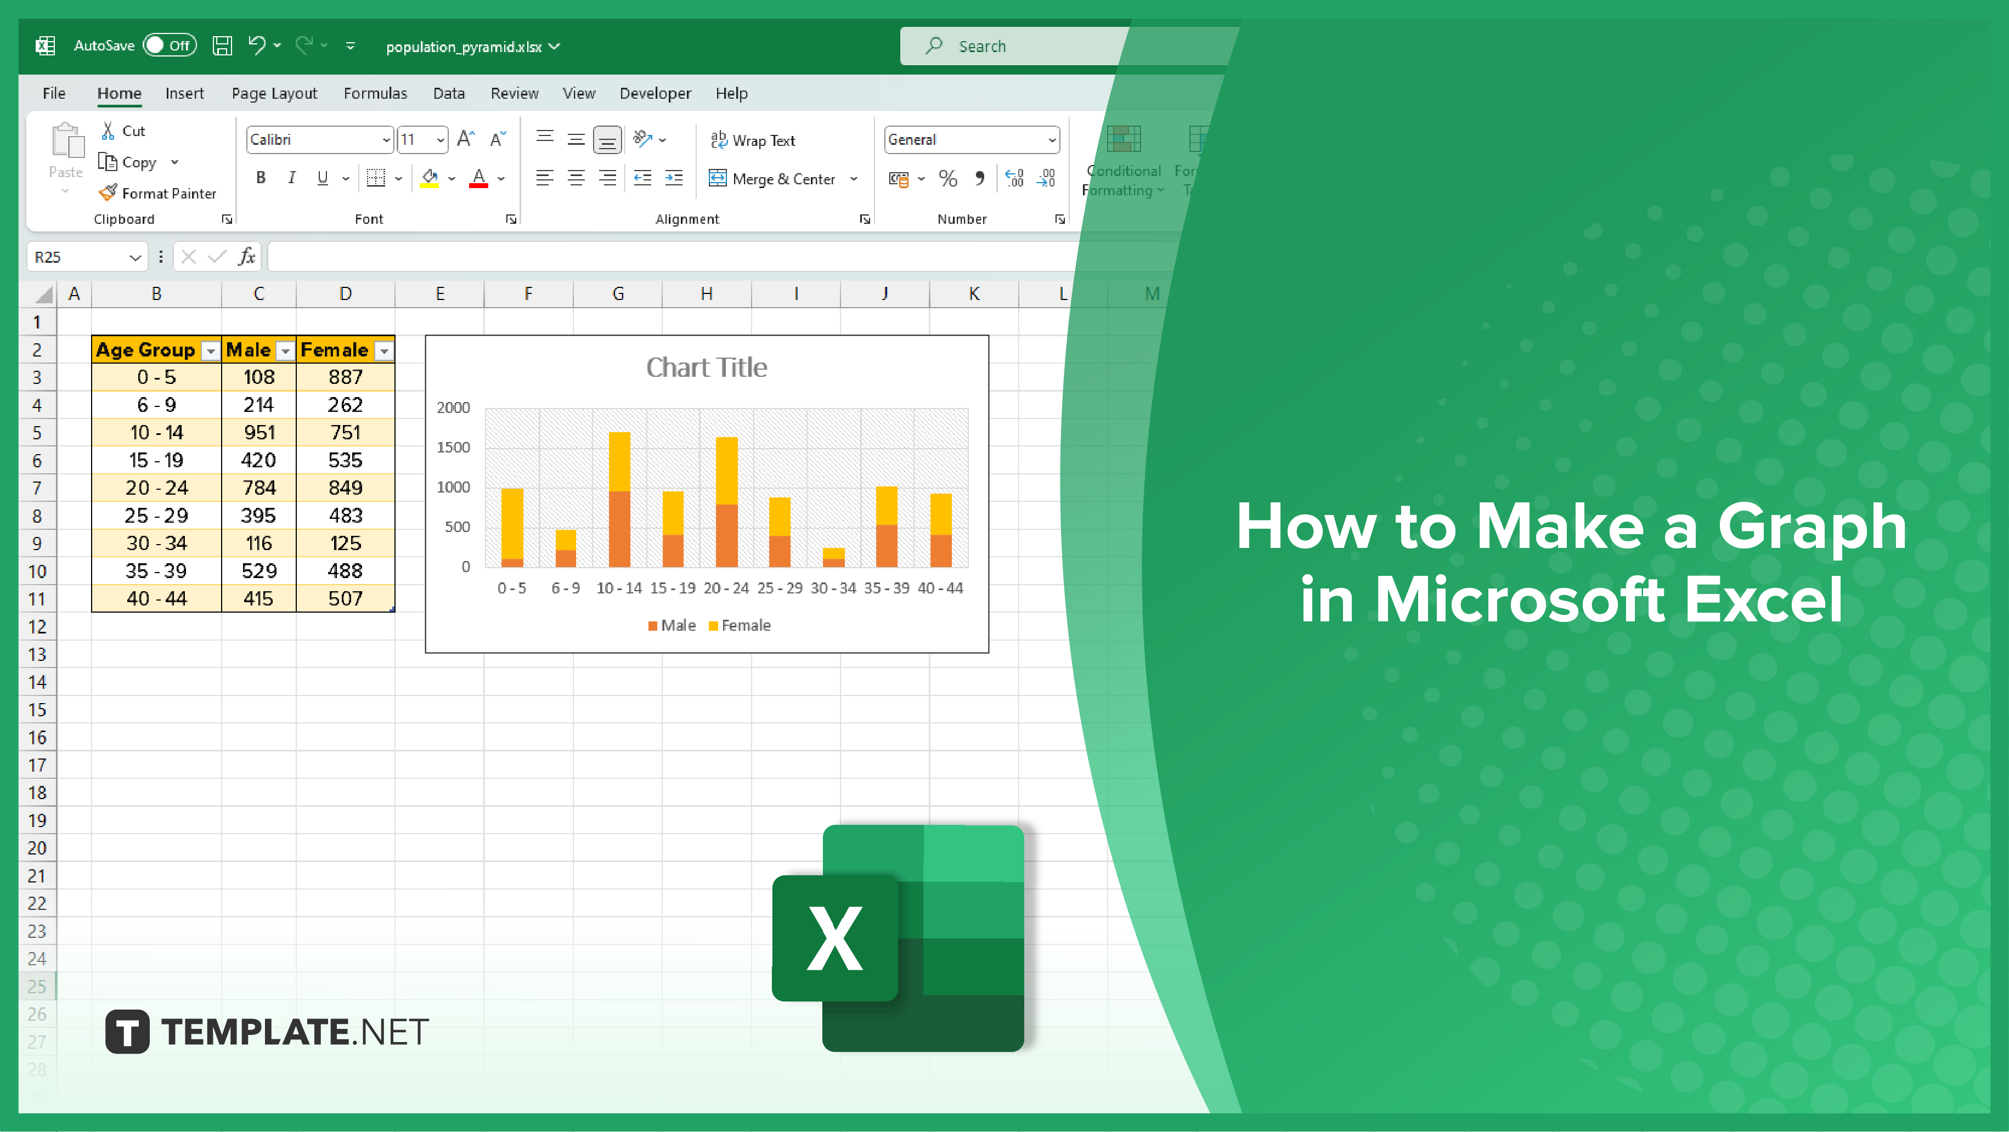
Task: Click Center text alignment icon
Action: click(x=577, y=179)
